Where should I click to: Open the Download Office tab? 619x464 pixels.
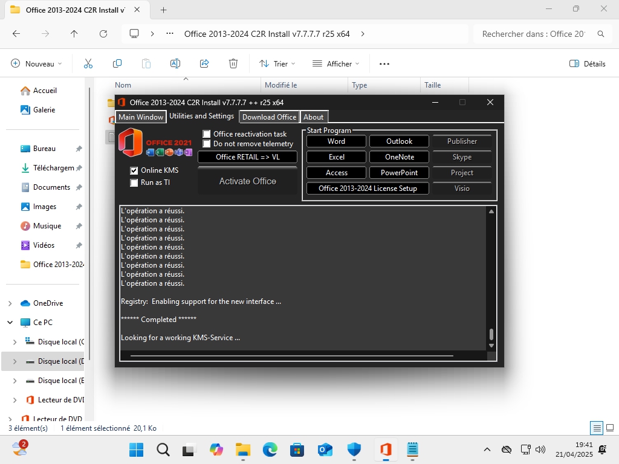pyautogui.click(x=269, y=117)
